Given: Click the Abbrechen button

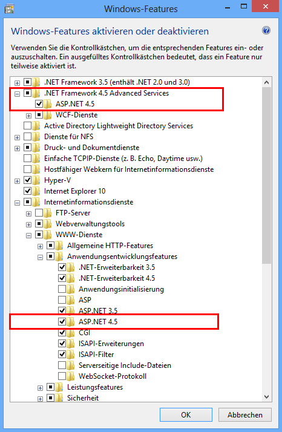Looking at the screenshot, I should pyautogui.click(x=245, y=415).
